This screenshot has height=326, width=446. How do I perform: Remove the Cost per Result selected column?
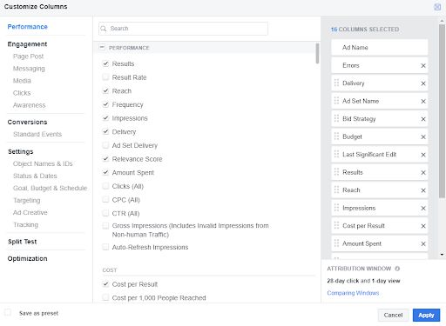[423, 226]
